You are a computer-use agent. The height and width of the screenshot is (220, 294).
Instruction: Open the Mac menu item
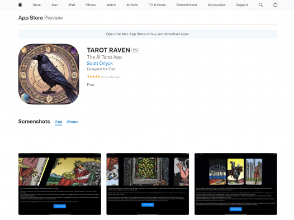pos(55,5)
